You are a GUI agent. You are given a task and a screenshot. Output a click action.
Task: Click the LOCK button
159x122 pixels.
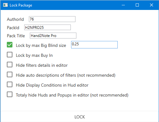coord(79,117)
